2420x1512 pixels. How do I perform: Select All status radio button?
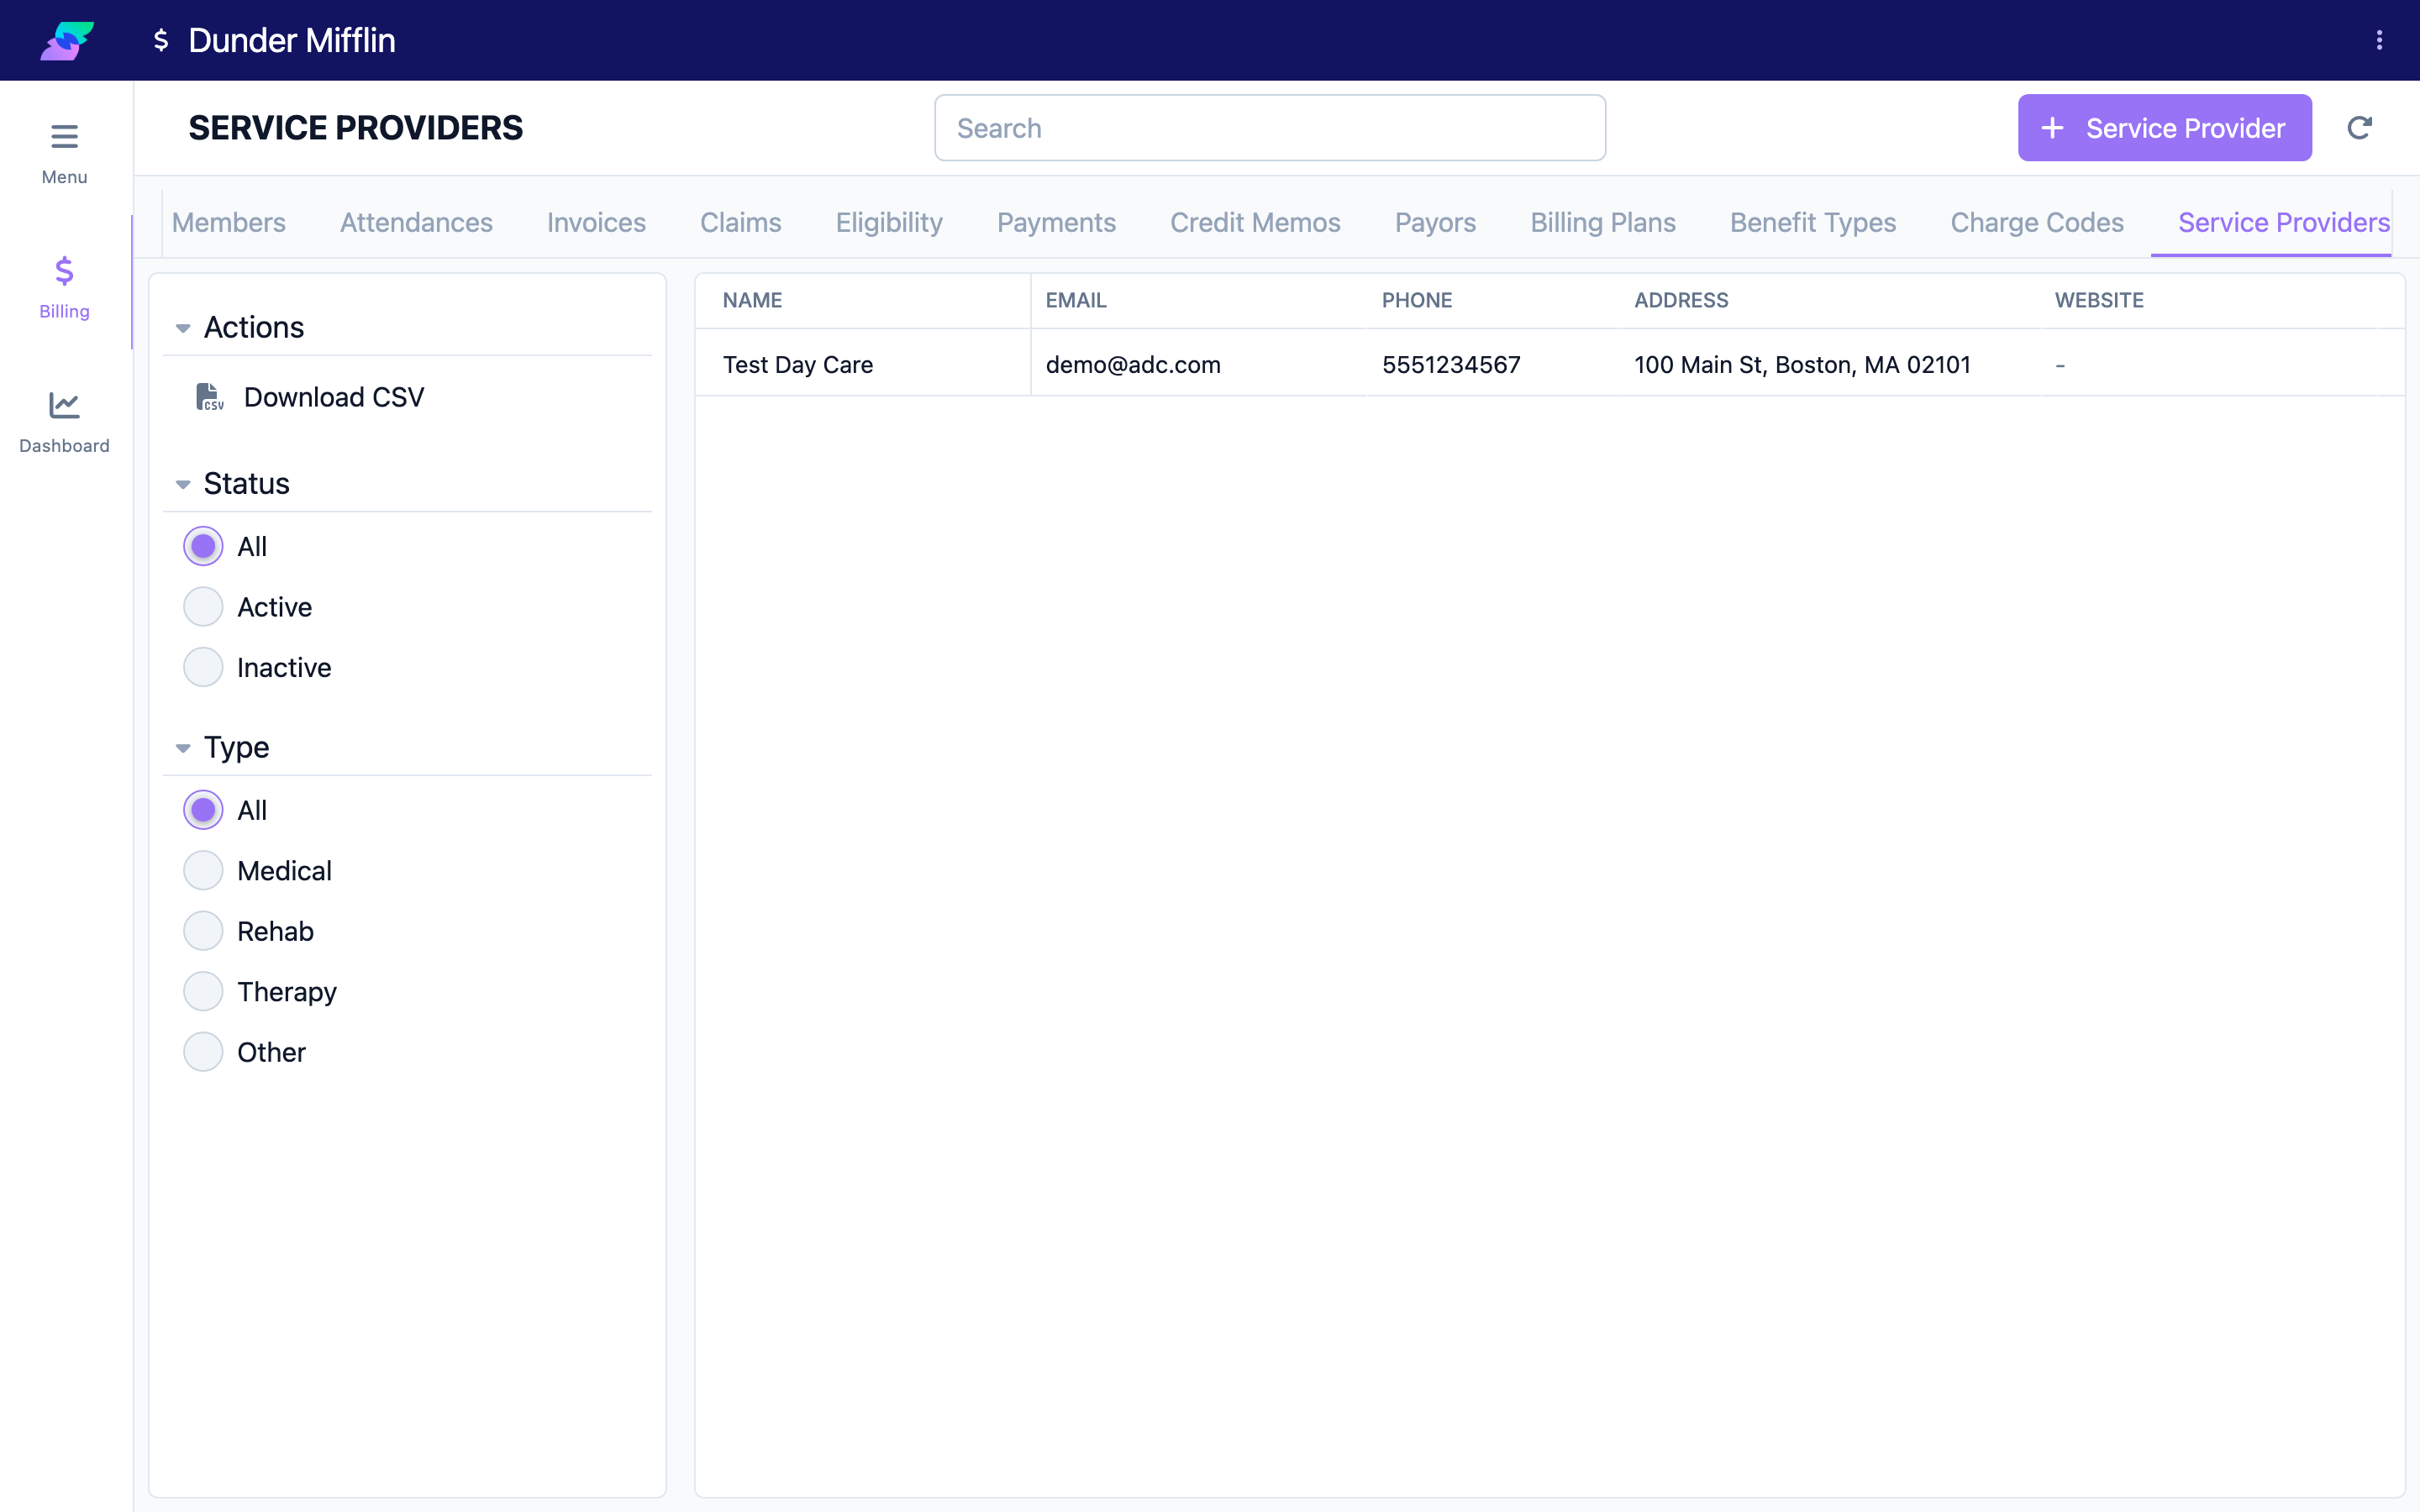pos(203,546)
